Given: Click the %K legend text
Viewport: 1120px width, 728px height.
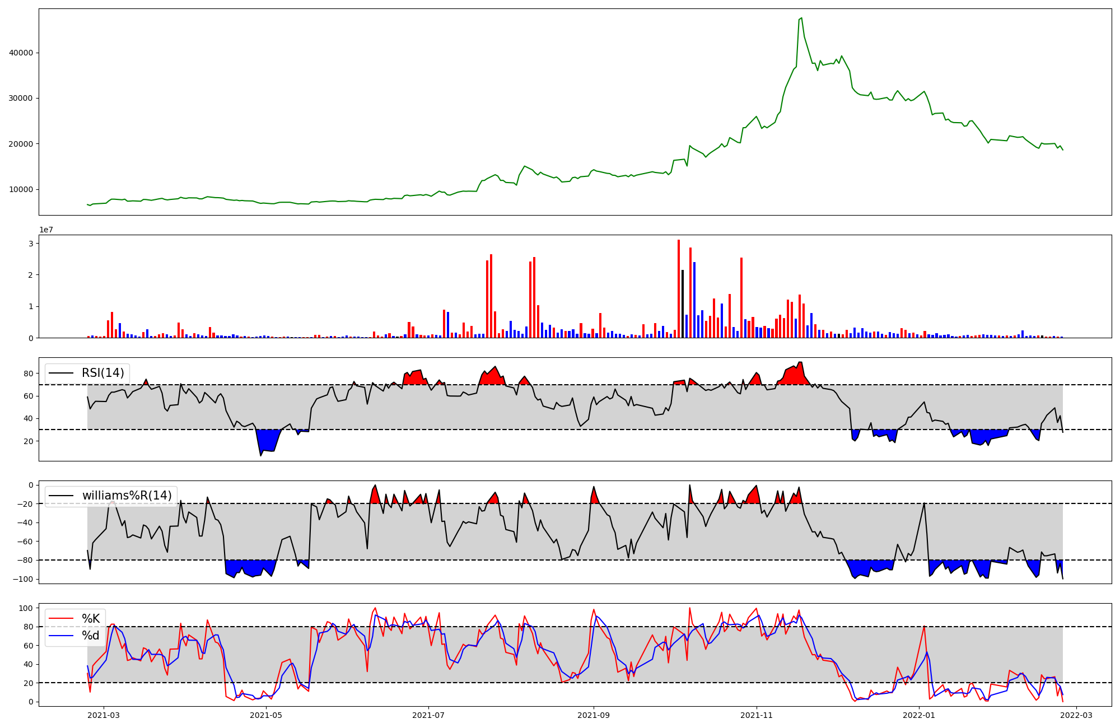Looking at the screenshot, I should click(x=91, y=619).
